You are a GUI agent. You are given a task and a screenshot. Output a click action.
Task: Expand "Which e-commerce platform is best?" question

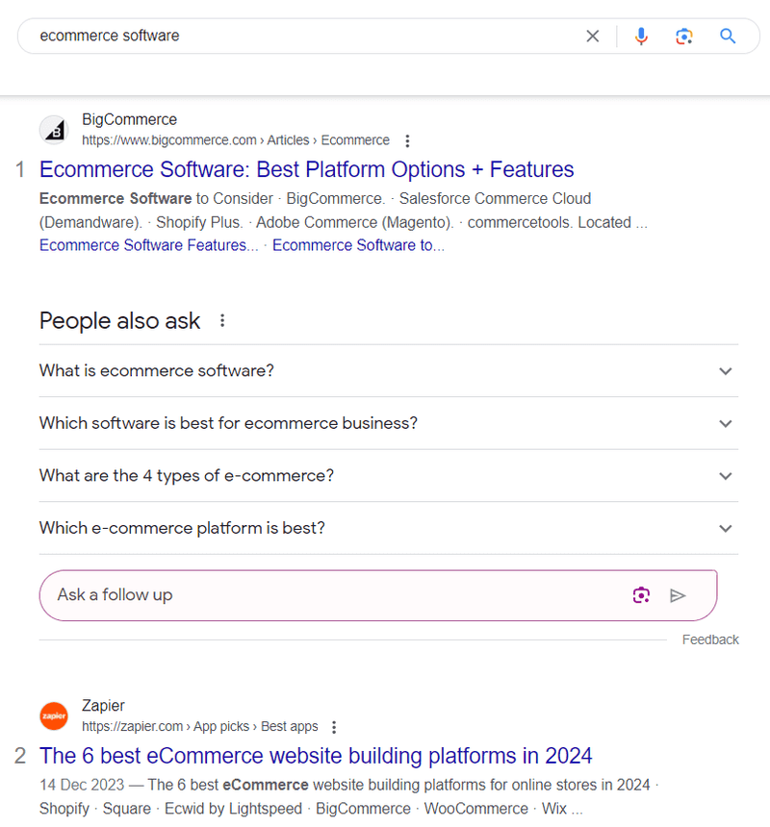(389, 528)
